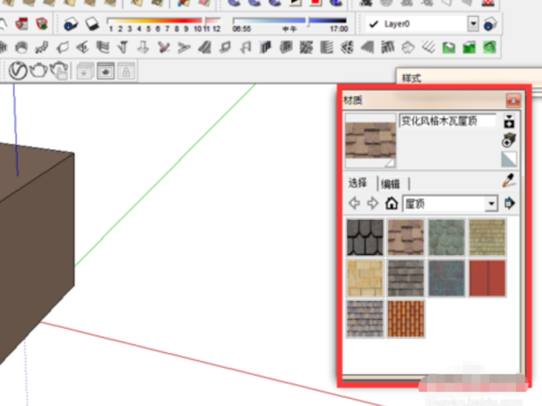Click the downward arrow tool icon

point(143,47)
